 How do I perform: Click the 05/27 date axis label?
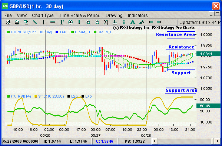coord(95,136)
